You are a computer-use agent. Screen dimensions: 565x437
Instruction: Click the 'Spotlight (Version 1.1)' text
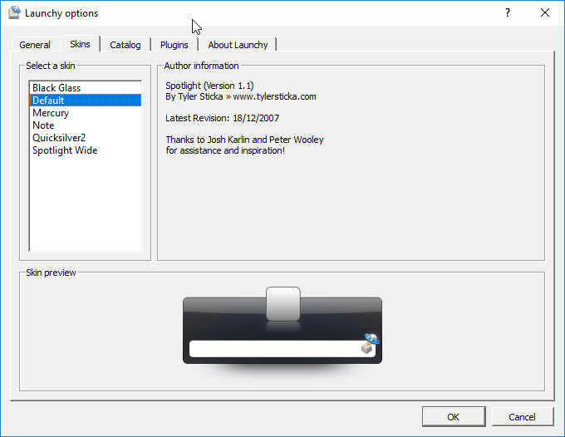(209, 86)
